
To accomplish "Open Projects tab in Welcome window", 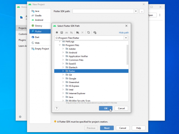I will pyautogui.click(x=21, y=28).
